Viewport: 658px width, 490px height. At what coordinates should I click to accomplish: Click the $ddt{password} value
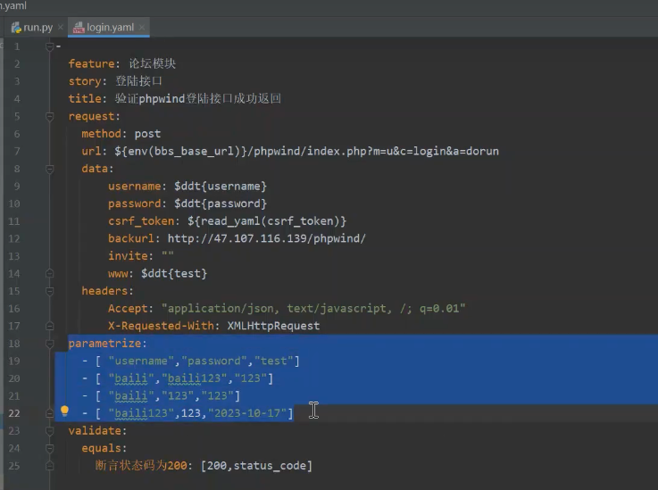(221, 203)
